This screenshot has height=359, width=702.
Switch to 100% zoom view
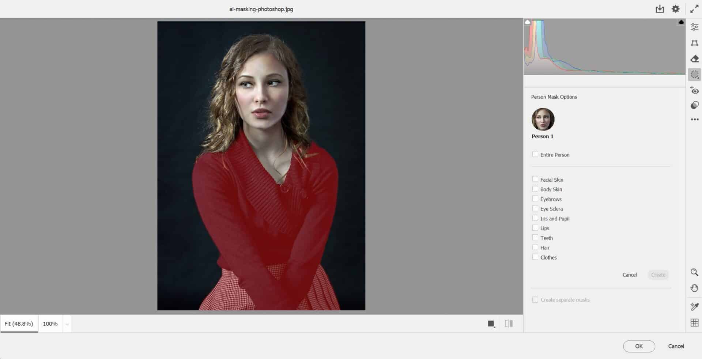[50, 324]
